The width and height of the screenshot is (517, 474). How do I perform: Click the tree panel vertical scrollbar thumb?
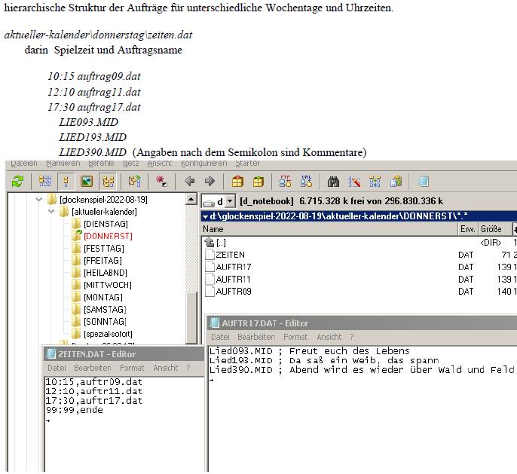pos(191,317)
